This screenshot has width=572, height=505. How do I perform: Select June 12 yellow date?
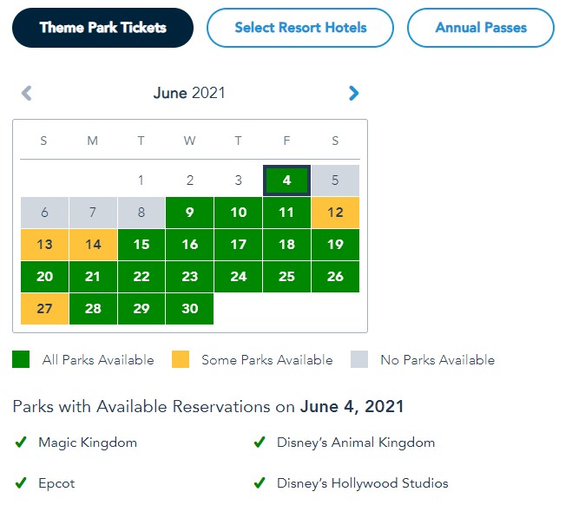(x=335, y=213)
